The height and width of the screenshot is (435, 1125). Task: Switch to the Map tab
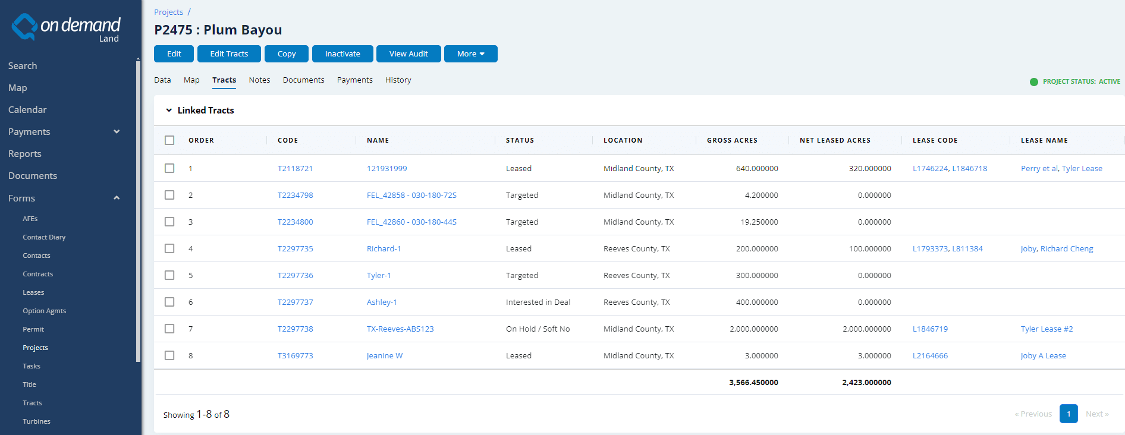click(x=191, y=80)
